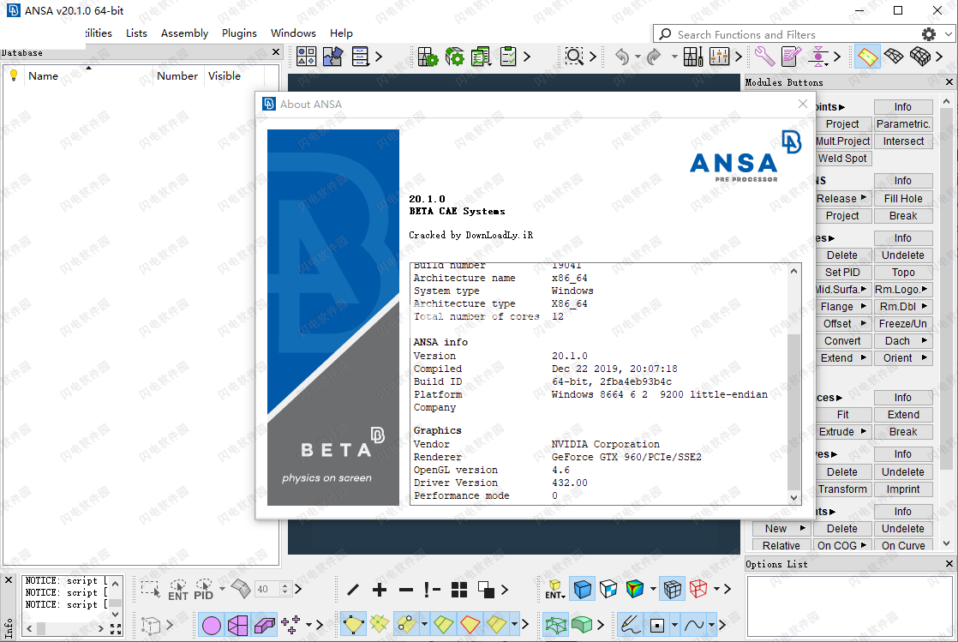Click the red wireframe cube icon

click(698, 589)
